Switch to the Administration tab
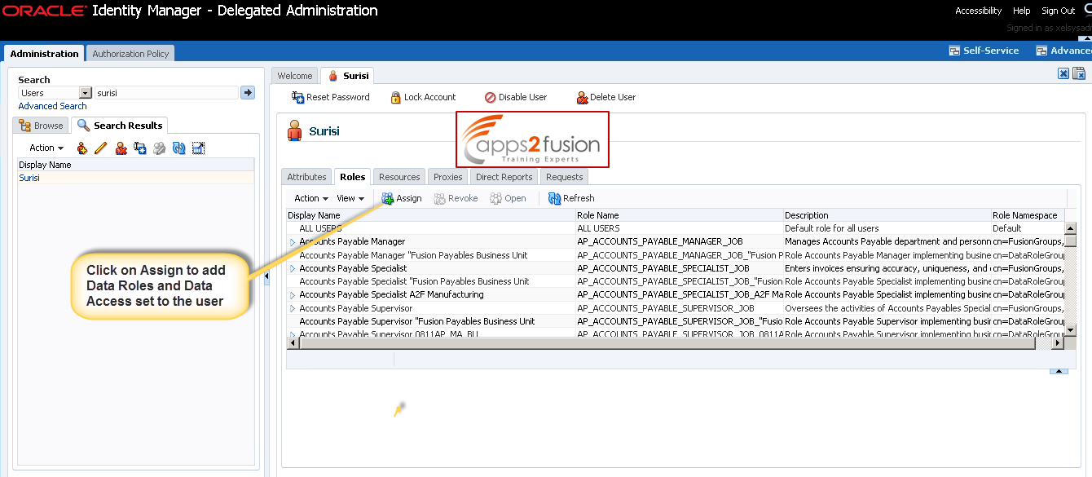Viewport: 1092px width, 477px height. 44,54
